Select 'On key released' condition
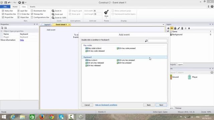 click(93, 66)
